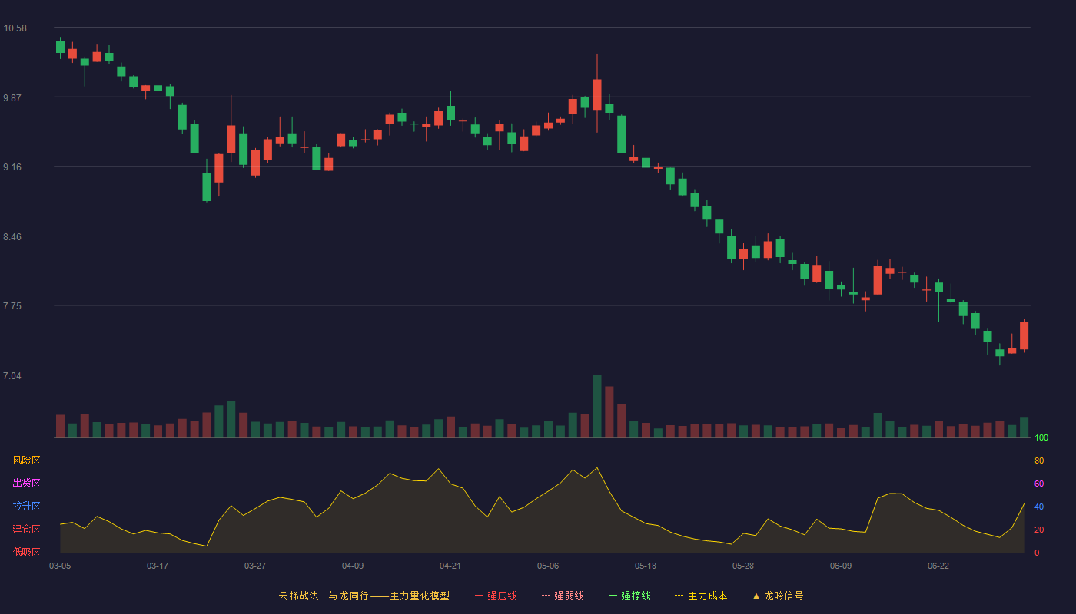
Task: Click the 10.58 price axis label
Action: click(15, 28)
